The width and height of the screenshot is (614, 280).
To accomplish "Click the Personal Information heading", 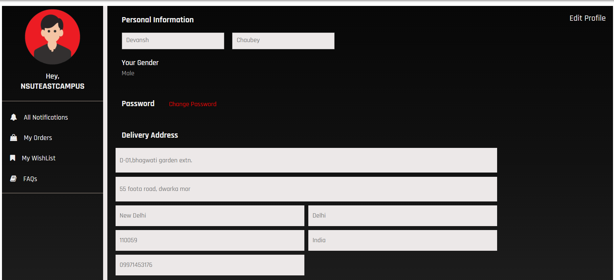I will click(x=158, y=20).
